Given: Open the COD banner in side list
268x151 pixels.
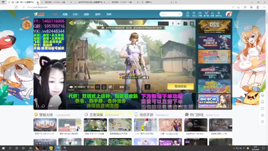Looking at the screenshot, I should pyautogui.click(x=214, y=56).
